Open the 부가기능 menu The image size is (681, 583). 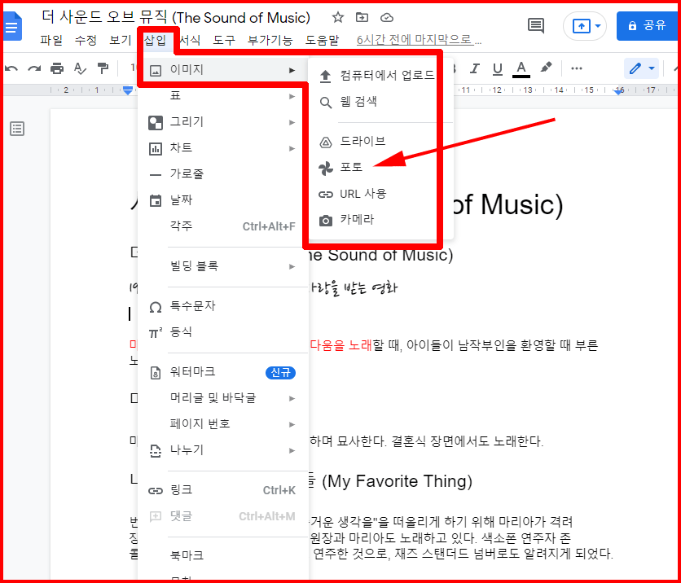[270, 41]
